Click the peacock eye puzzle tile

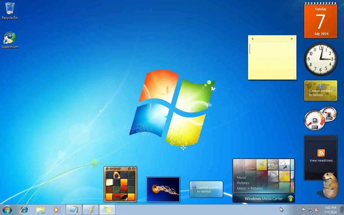coord(117,175)
